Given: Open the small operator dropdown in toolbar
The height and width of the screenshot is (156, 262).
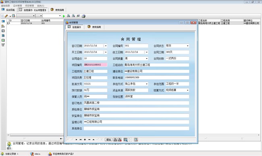Looking at the screenshot, I should pyautogui.click(x=41, y=16).
